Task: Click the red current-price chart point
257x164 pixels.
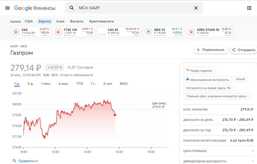Action: pos(115,115)
